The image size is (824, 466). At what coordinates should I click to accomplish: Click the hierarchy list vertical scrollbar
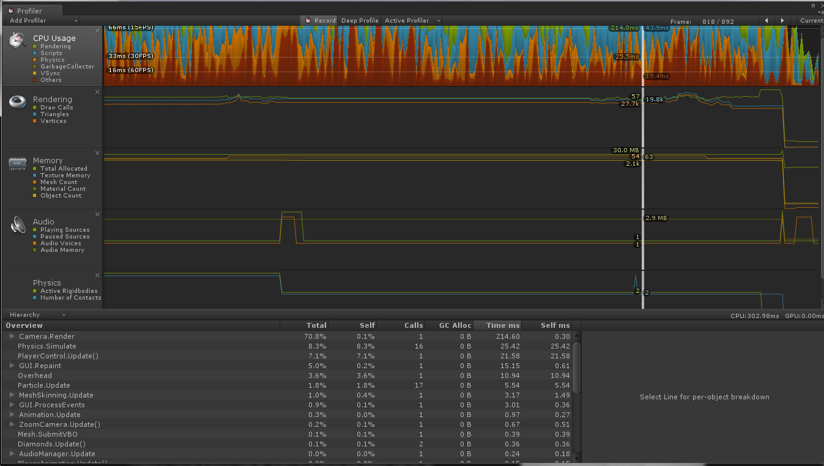click(576, 366)
